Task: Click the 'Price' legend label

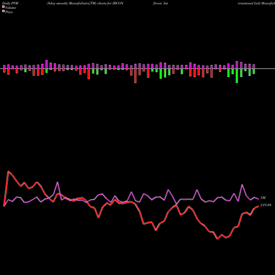Action: pyautogui.click(x=9, y=12)
